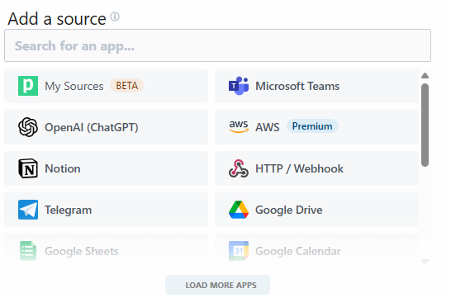Load more apps with the button
451x298 pixels.
pyautogui.click(x=217, y=285)
